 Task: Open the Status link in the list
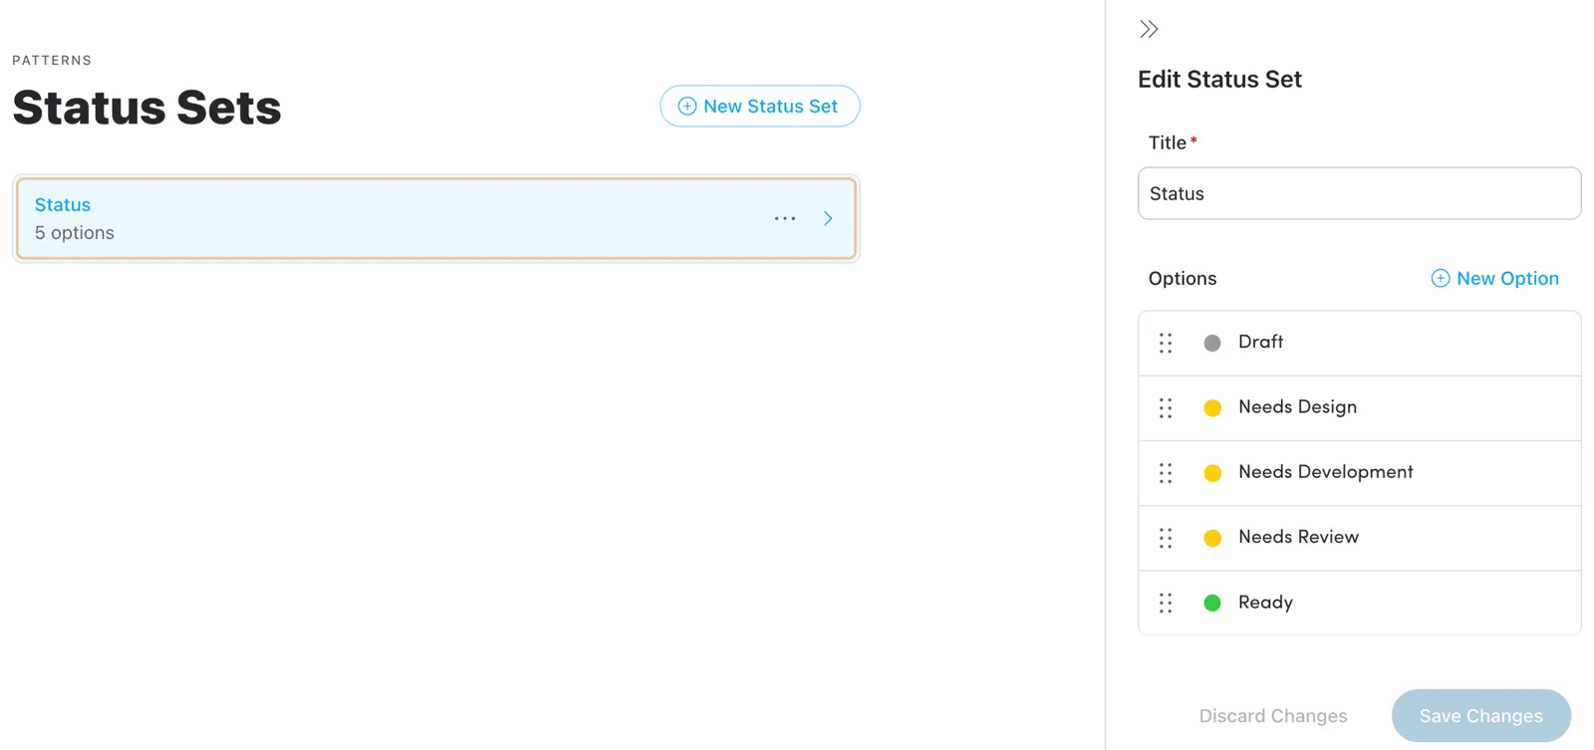63,204
